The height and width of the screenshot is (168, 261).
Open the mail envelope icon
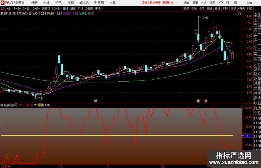pos(235,3)
